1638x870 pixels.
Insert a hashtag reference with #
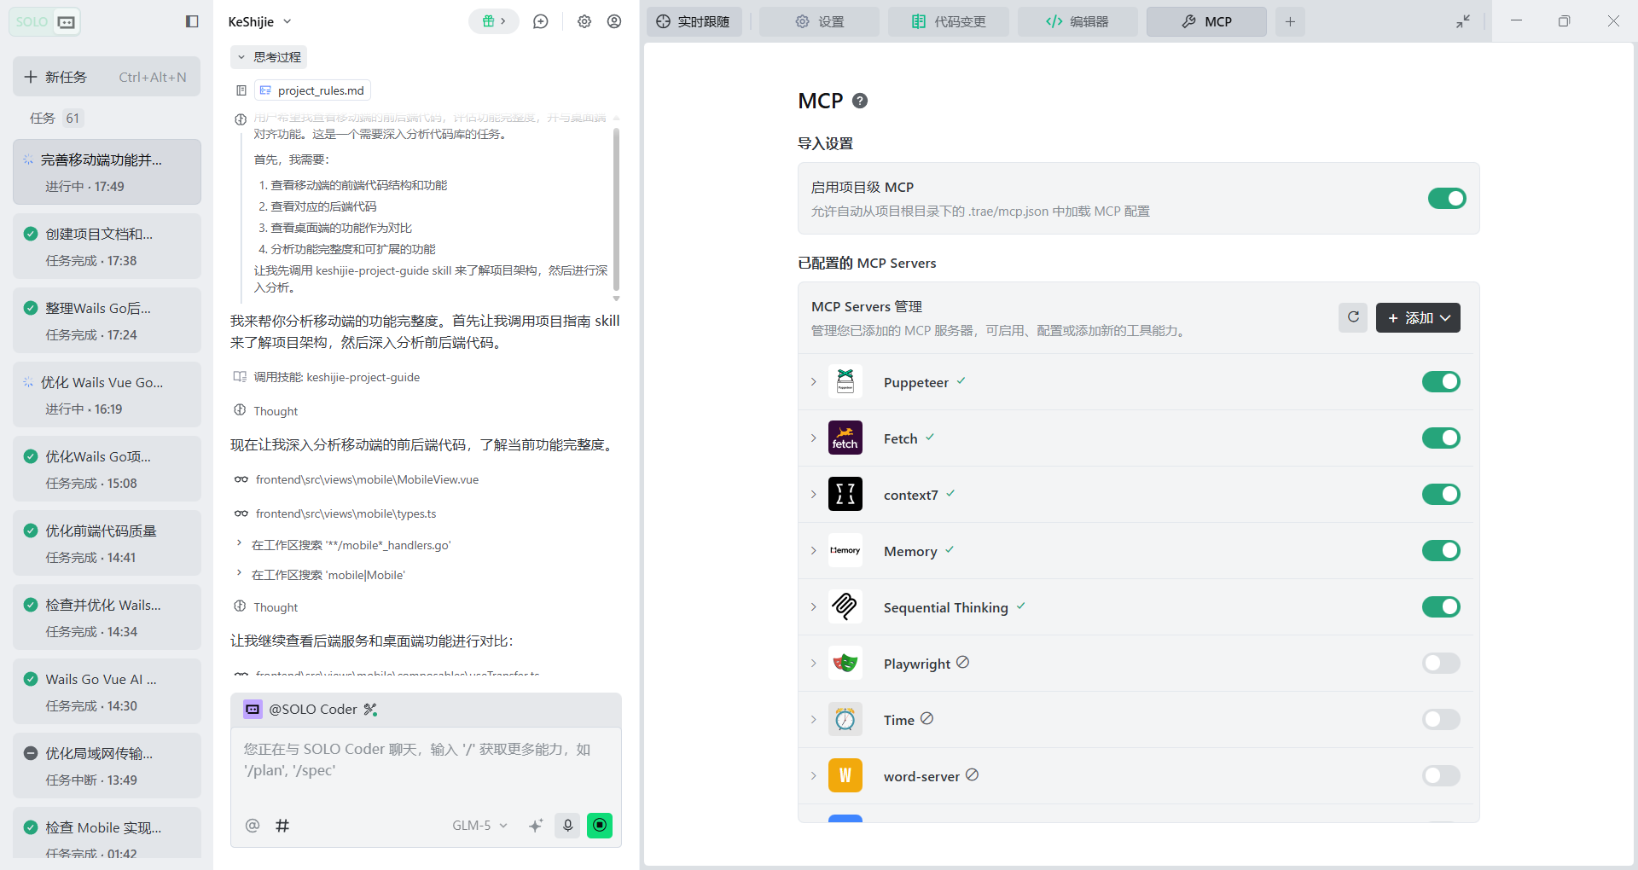(282, 826)
